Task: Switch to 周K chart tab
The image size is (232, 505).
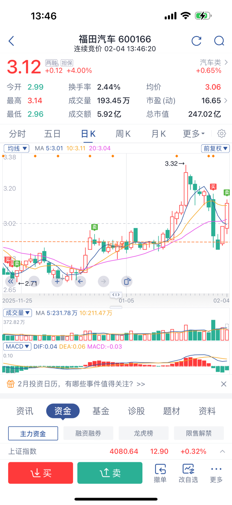Action: click(123, 133)
